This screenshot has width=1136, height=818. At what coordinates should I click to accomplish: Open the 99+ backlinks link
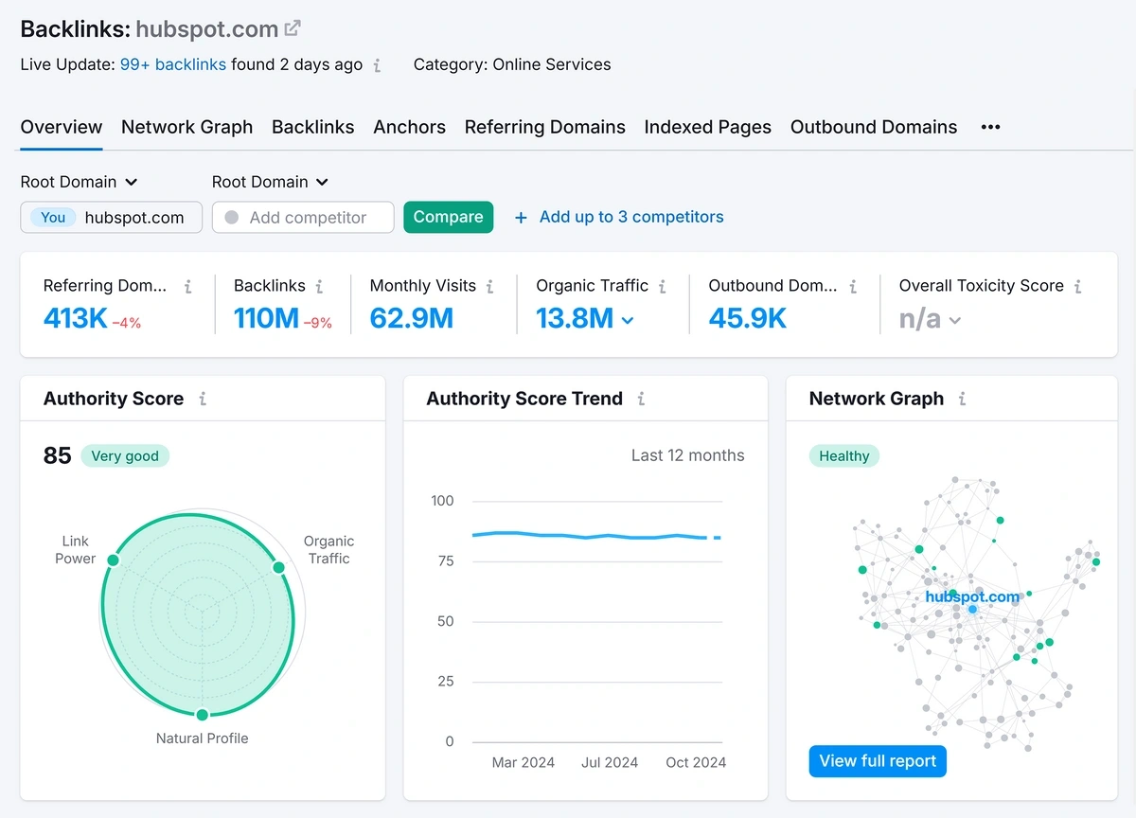click(173, 64)
